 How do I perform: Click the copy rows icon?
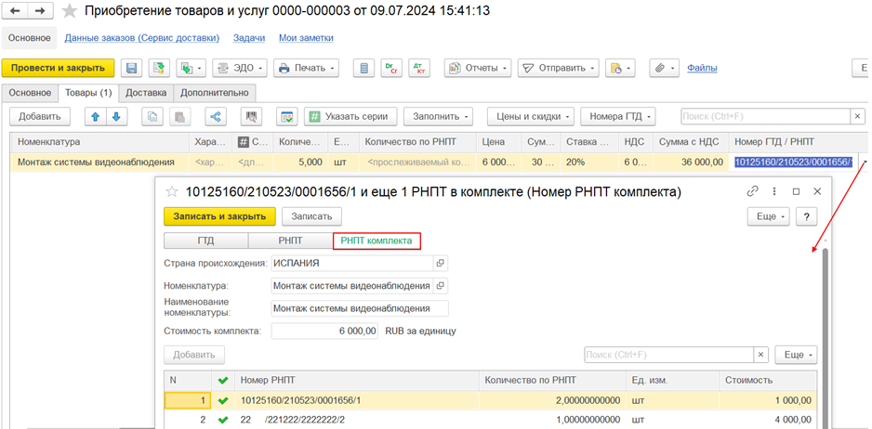pos(152,117)
